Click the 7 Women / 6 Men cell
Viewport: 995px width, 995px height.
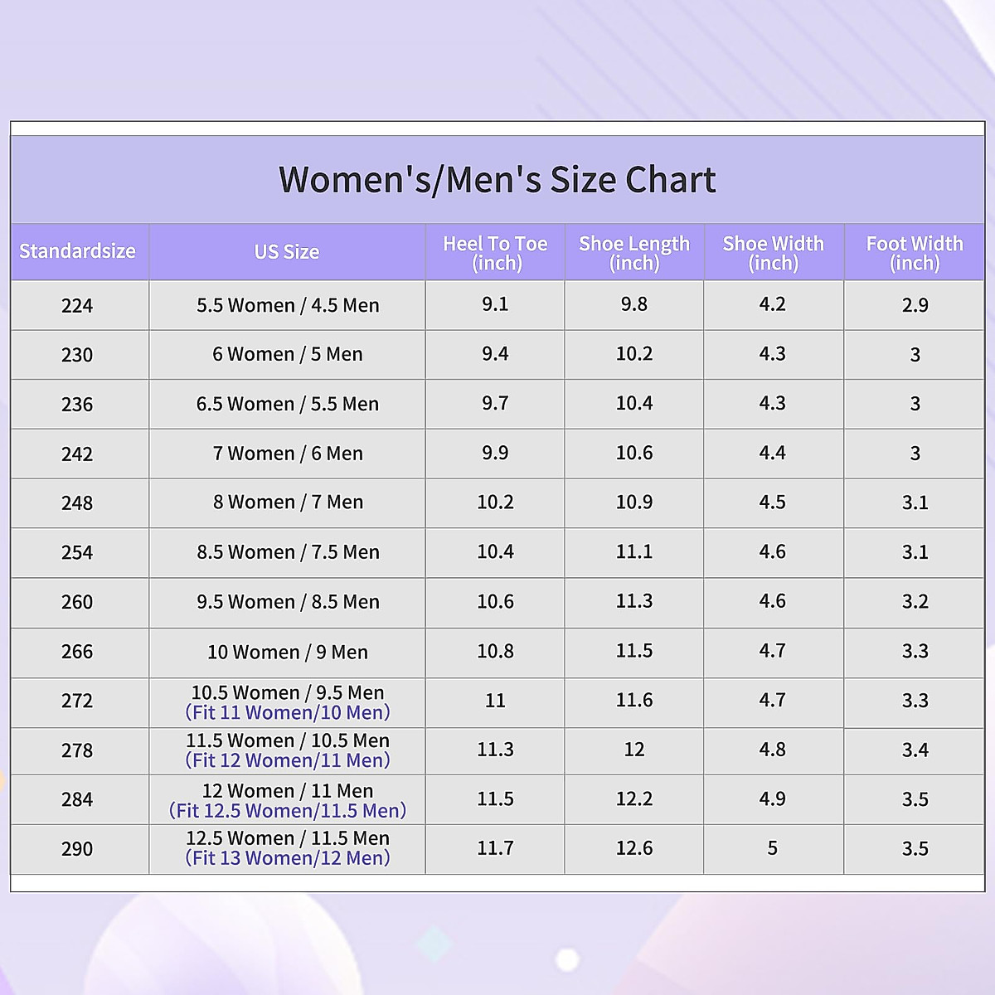[288, 454]
